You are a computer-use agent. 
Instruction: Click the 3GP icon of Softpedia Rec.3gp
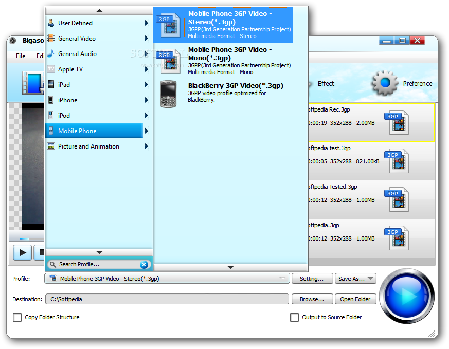pyautogui.click(x=397, y=122)
